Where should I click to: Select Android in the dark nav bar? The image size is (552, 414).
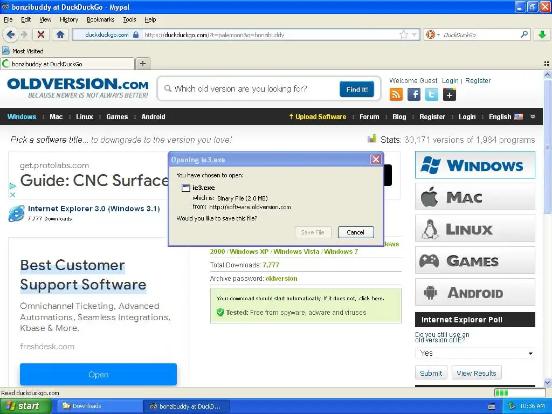click(153, 116)
